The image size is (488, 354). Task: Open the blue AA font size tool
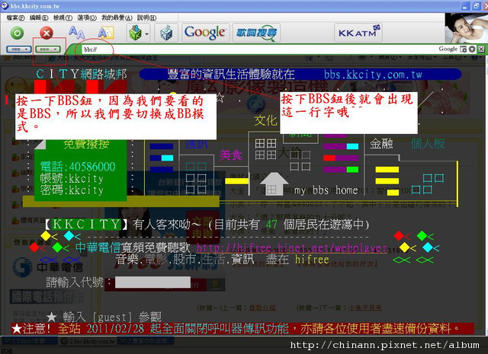[x=76, y=32]
